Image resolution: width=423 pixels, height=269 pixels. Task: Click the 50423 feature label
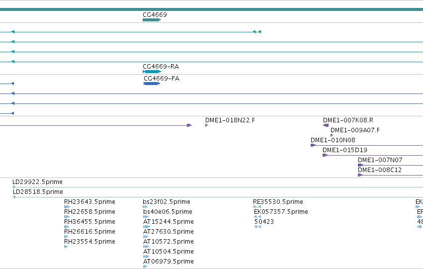264,222
